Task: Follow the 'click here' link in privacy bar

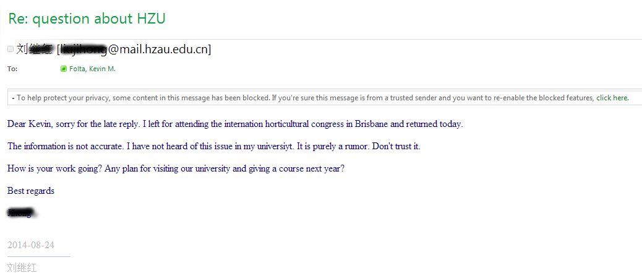Action: click(x=612, y=98)
